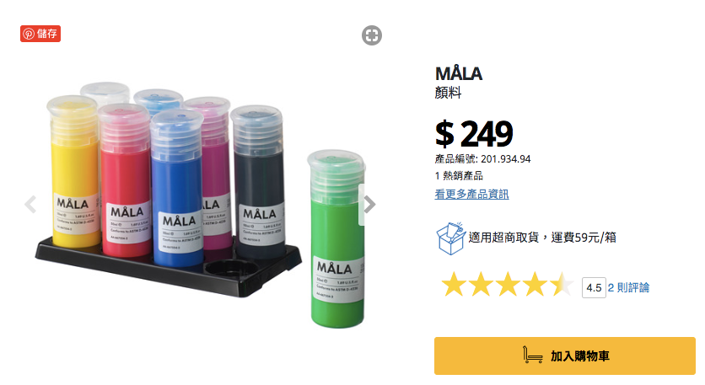Screen dimensions: 705x385
Task: Click the 4.5 rating score box
Action: point(594,287)
